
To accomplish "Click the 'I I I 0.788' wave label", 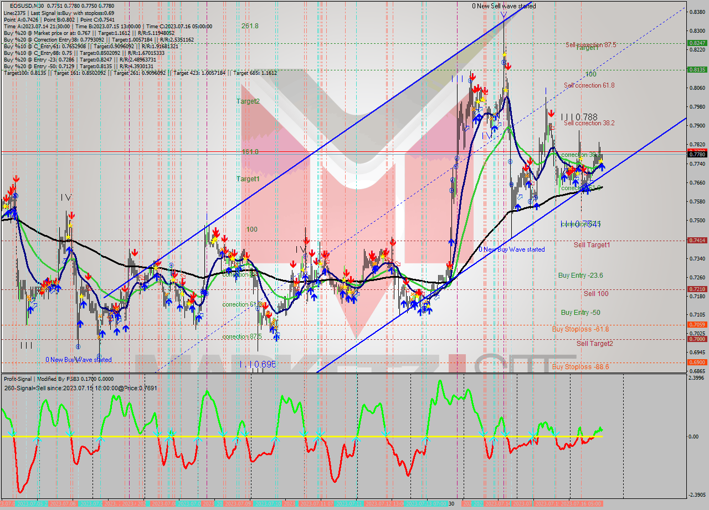I will point(579,117).
